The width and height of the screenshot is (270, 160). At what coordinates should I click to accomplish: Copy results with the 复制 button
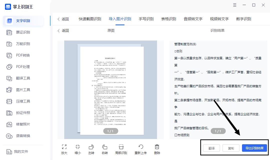pyautogui.click(x=231, y=148)
